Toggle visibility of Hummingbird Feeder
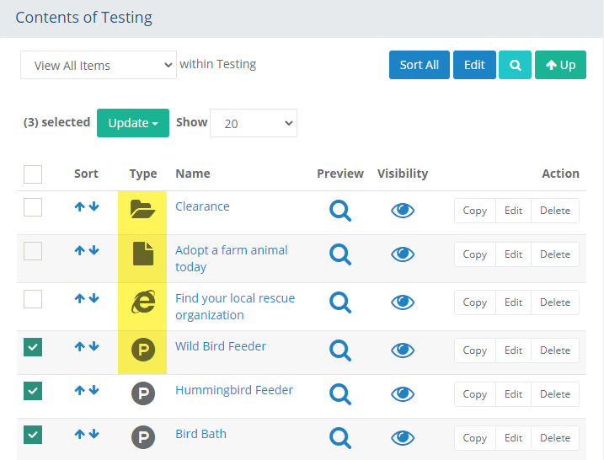604x460 pixels. pos(403,393)
